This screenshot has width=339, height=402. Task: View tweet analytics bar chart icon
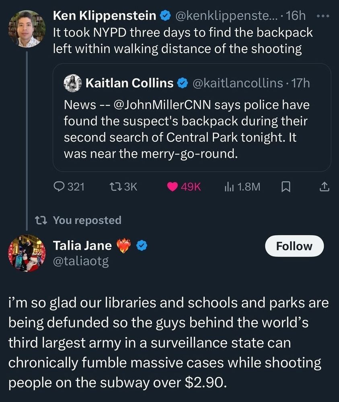(x=228, y=187)
